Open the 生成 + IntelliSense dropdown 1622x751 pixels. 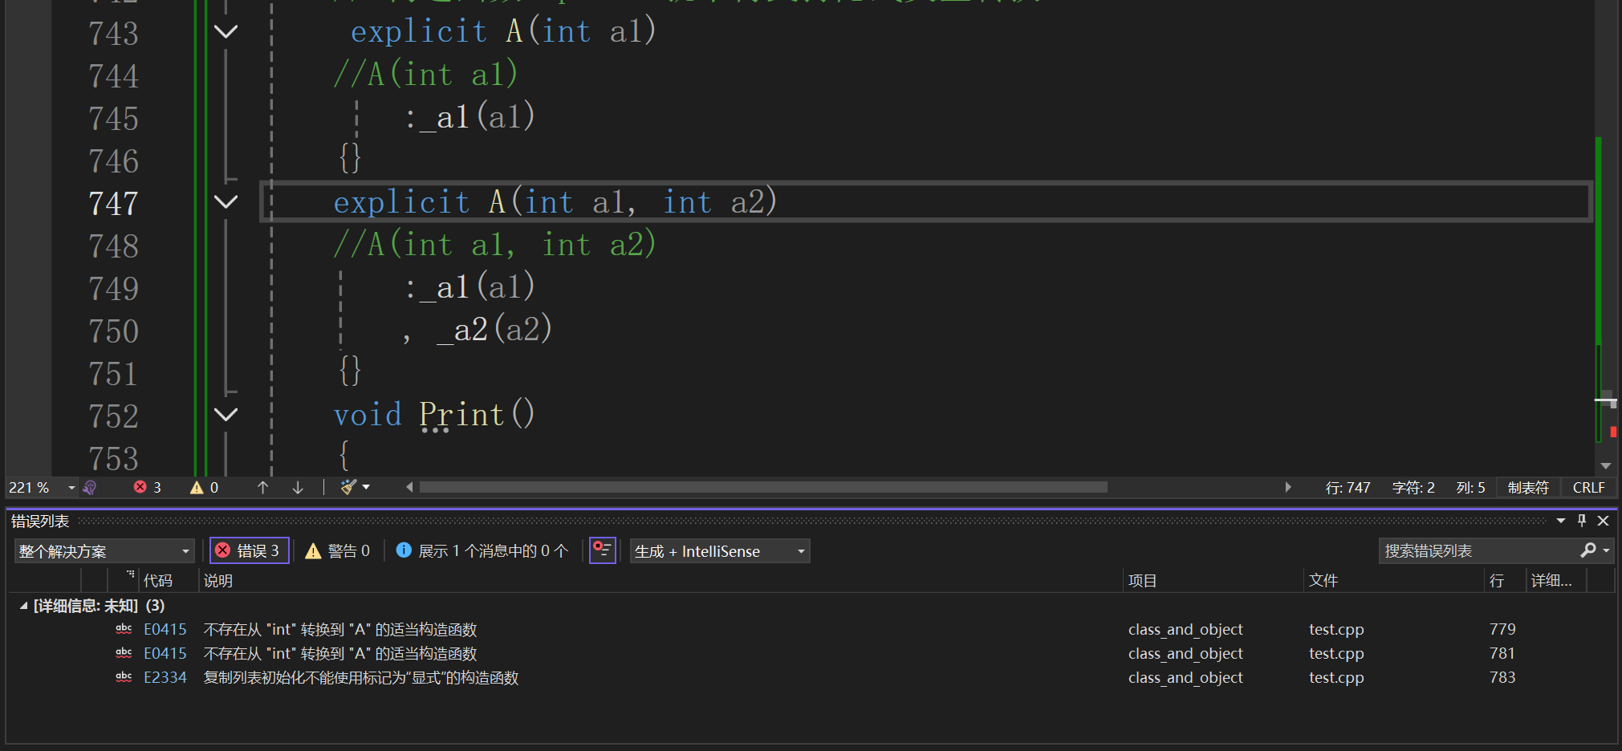pyautogui.click(x=720, y=551)
